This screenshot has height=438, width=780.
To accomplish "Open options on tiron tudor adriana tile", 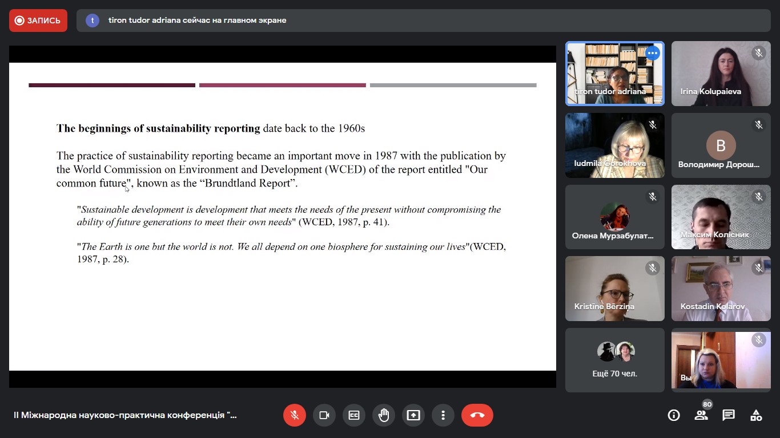I will point(652,54).
